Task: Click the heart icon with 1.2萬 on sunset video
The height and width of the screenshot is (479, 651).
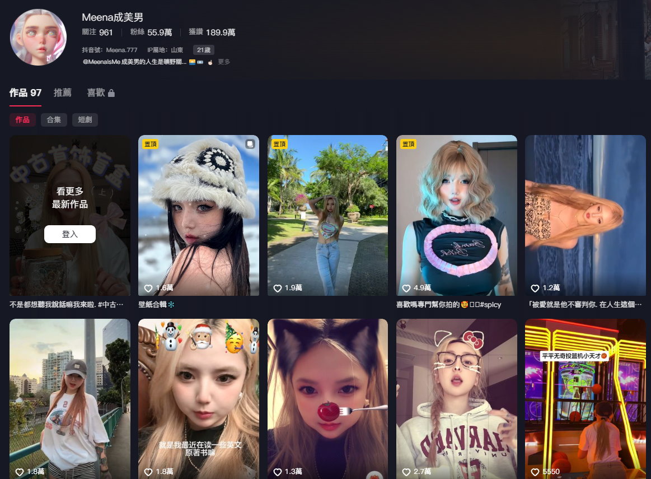Action: point(535,288)
